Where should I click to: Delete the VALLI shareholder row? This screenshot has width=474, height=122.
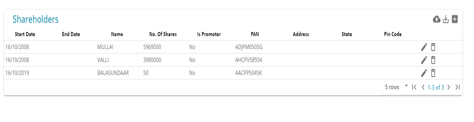tap(433, 60)
